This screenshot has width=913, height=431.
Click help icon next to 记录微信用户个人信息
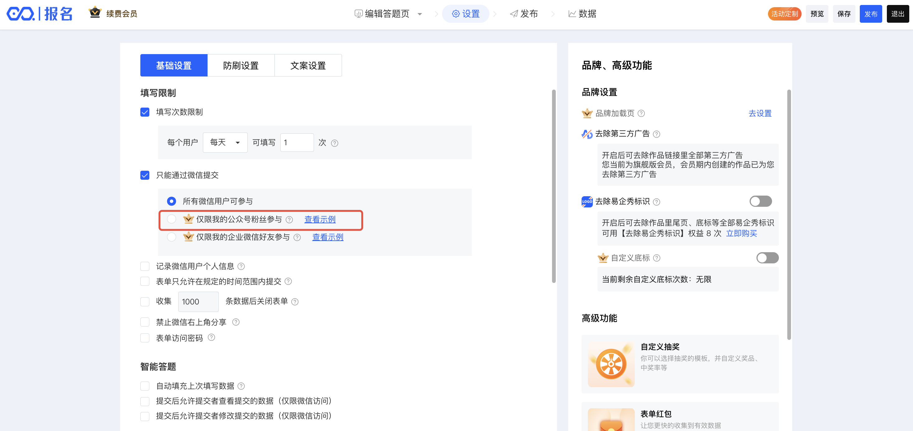point(241,266)
